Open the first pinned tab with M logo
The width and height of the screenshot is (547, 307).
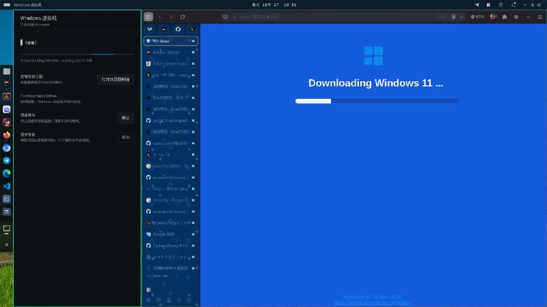click(x=150, y=29)
